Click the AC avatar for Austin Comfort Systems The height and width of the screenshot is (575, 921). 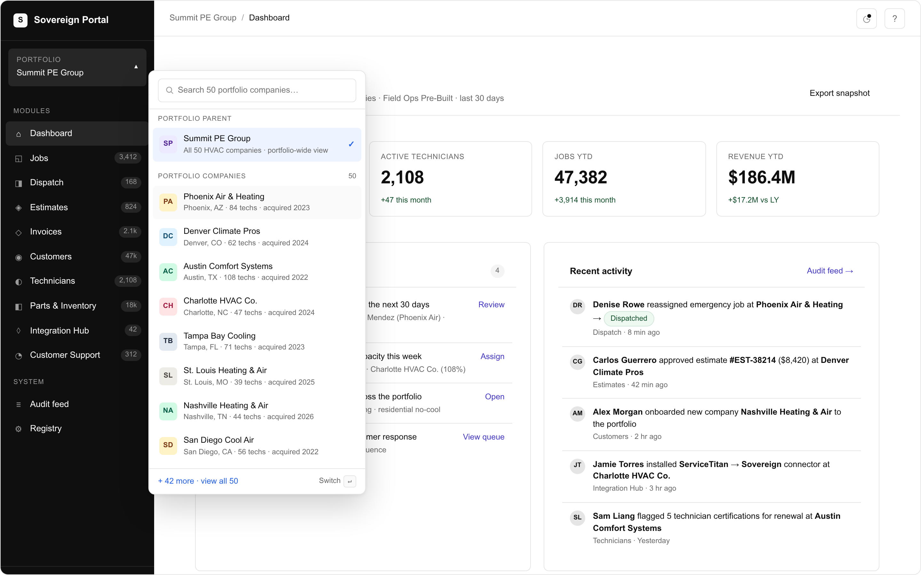168,272
